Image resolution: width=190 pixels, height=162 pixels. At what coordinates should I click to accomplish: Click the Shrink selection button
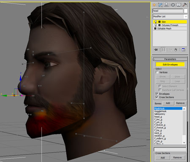coord(163,77)
